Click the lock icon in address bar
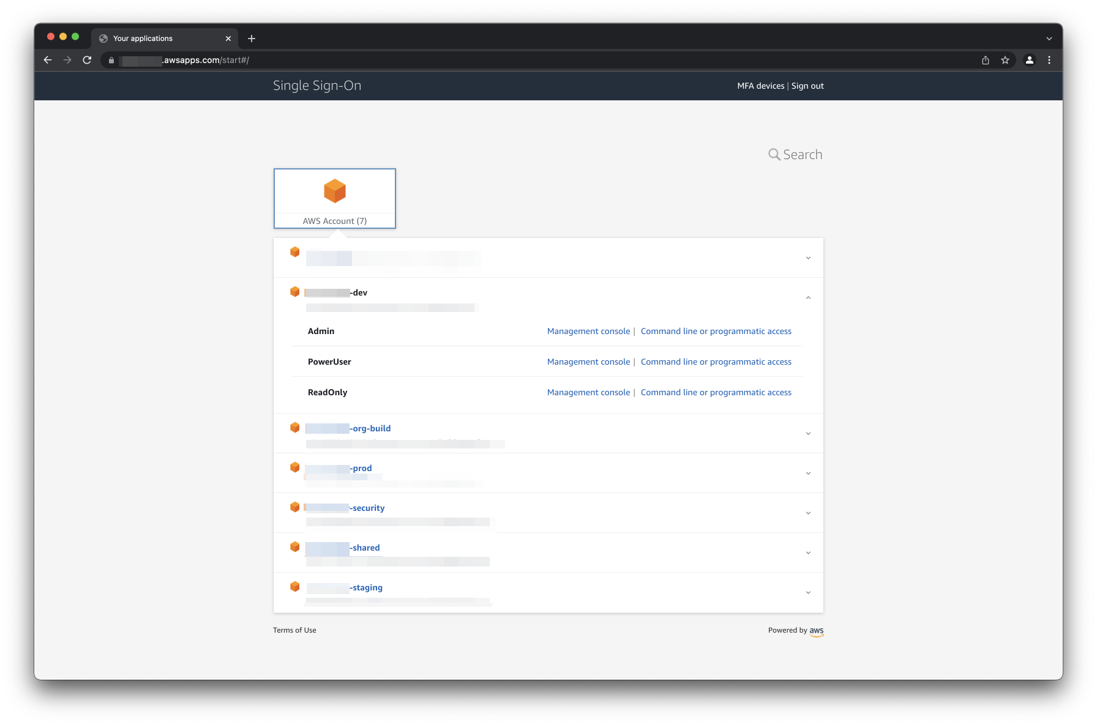1097x725 pixels. 111,60
